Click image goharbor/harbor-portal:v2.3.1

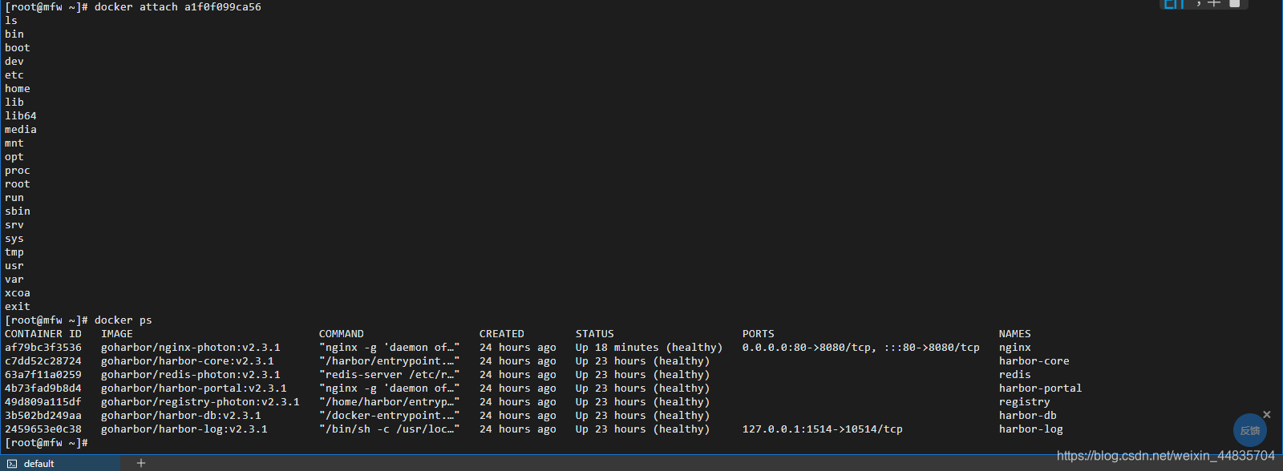[194, 388]
